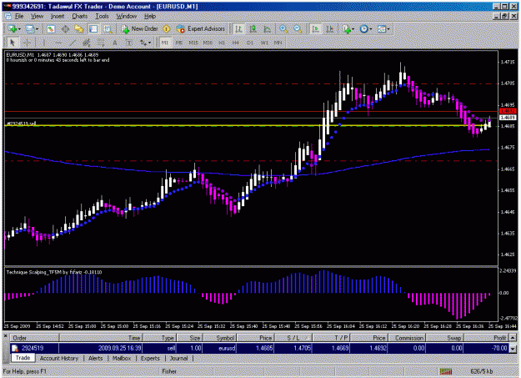
Task: Select the Draw Trendline tool
Action: coord(72,43)
